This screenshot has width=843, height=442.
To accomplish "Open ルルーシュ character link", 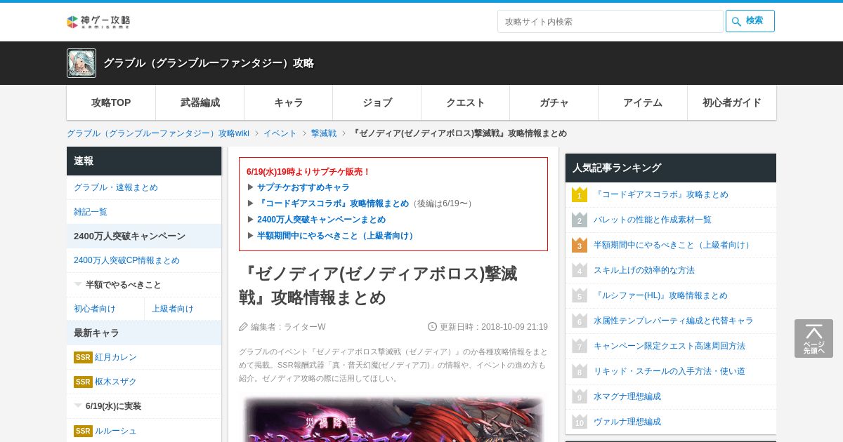I will pos(116,431).
